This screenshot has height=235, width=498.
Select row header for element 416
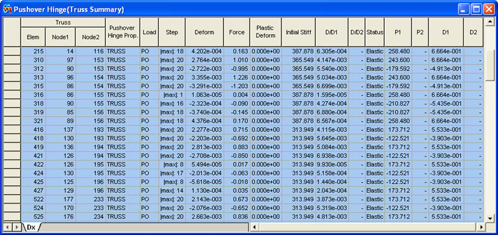point(12,130)
